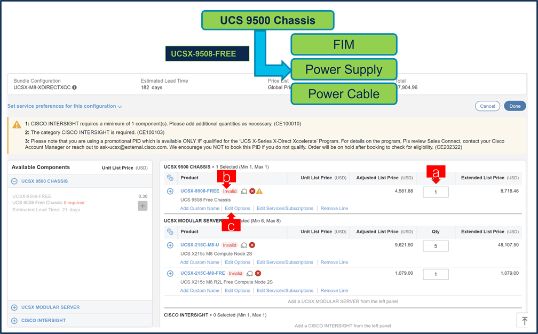
Task: Click the header icon in UCSX 9500 Chassis table
Action: pyautogui.click(x=170, y=178)
